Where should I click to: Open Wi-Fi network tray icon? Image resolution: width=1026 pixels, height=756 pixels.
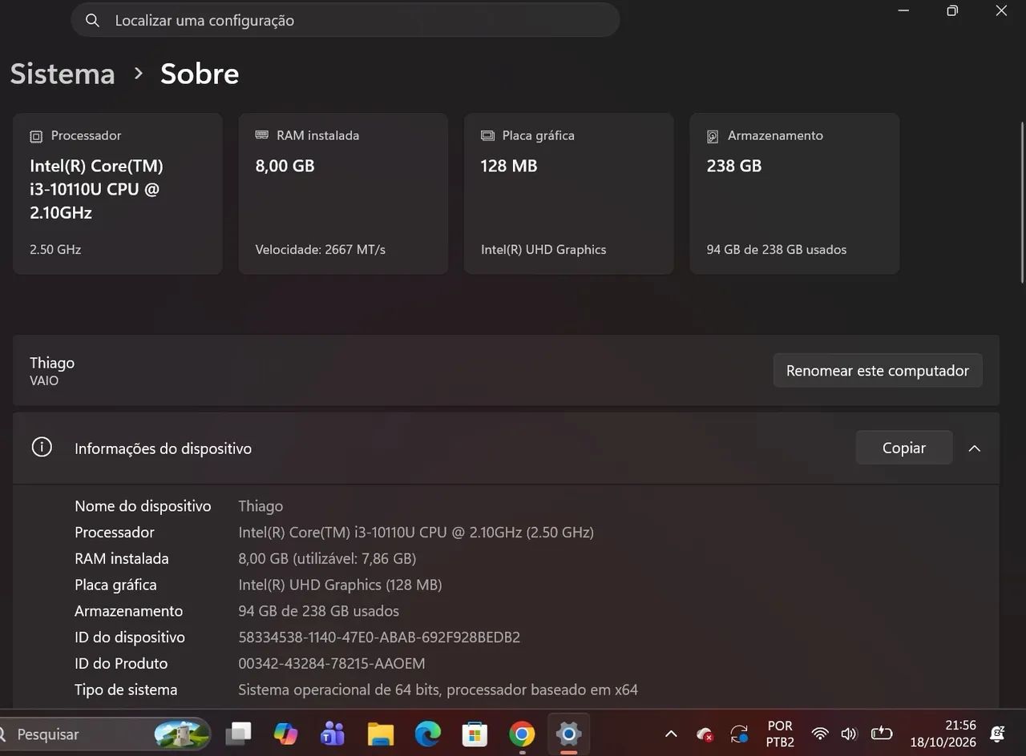point(819,734)
